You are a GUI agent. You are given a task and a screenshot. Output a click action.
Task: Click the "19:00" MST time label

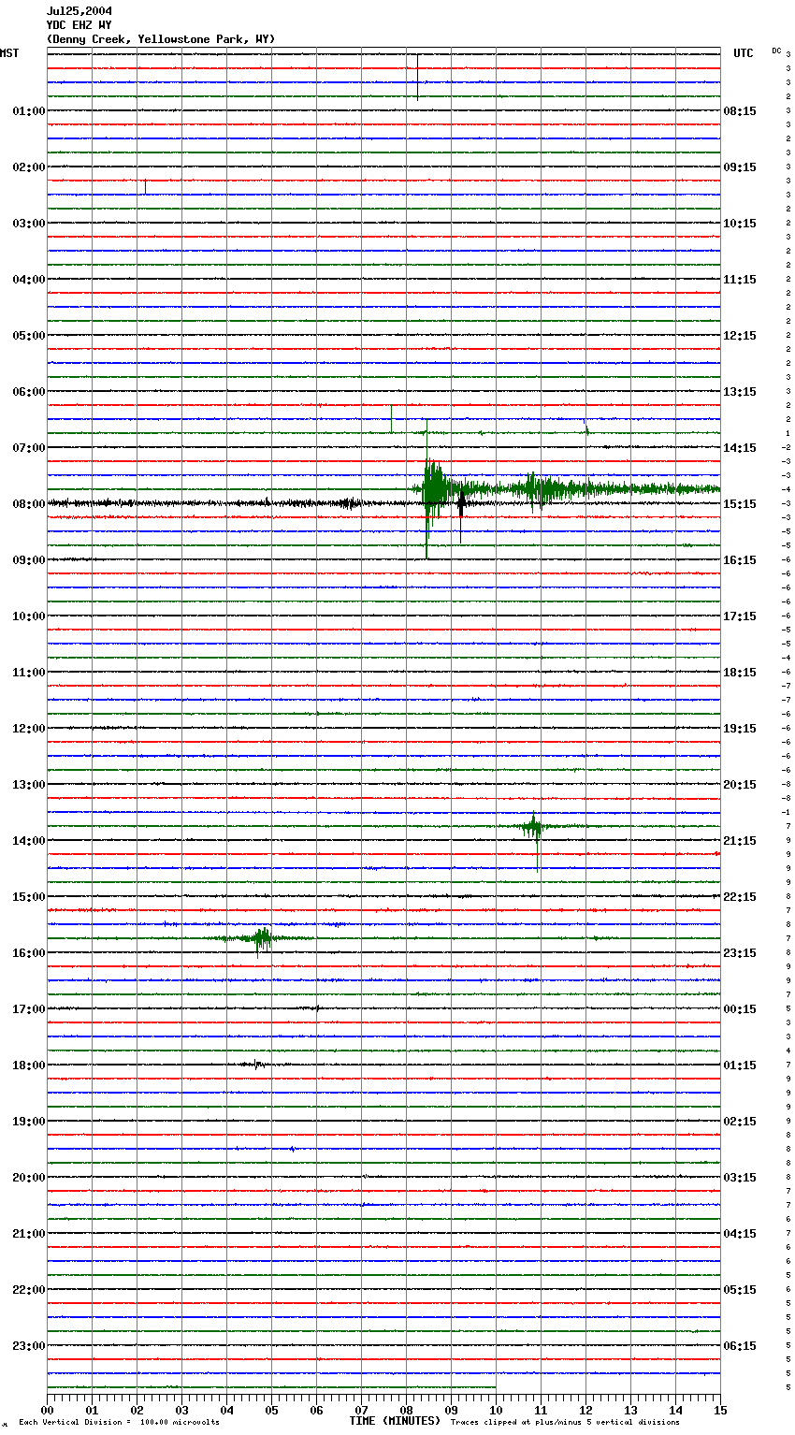(x=29, y=1122)
